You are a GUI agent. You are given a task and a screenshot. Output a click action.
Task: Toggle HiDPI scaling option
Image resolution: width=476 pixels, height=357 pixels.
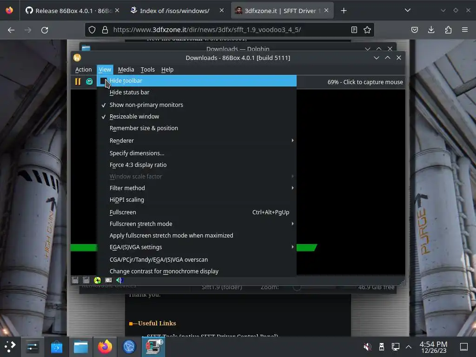coord(197,200)
